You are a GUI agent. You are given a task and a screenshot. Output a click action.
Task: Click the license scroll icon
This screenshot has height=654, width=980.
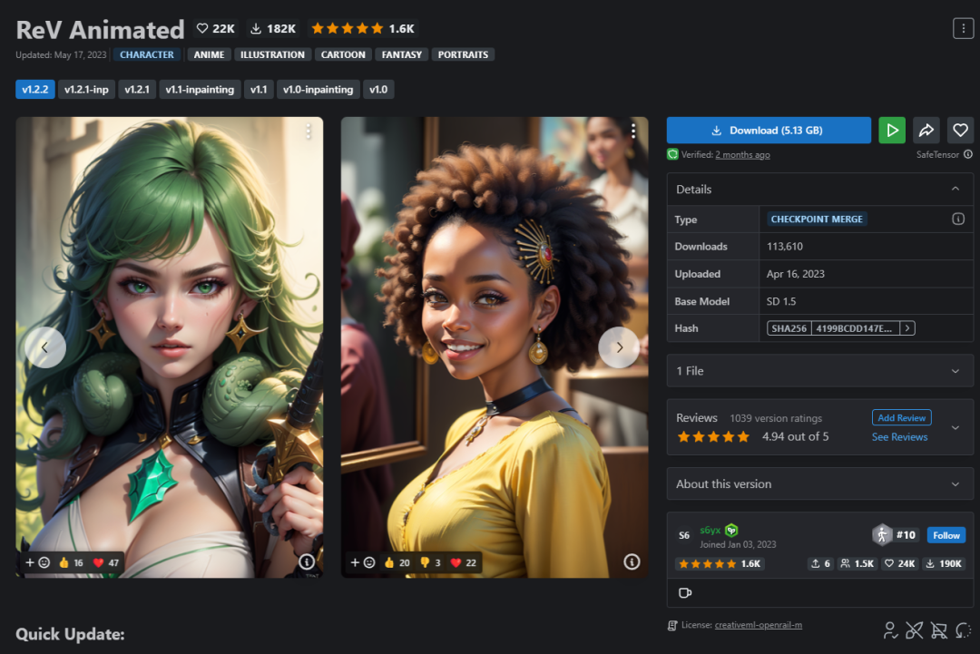[672, 625]
